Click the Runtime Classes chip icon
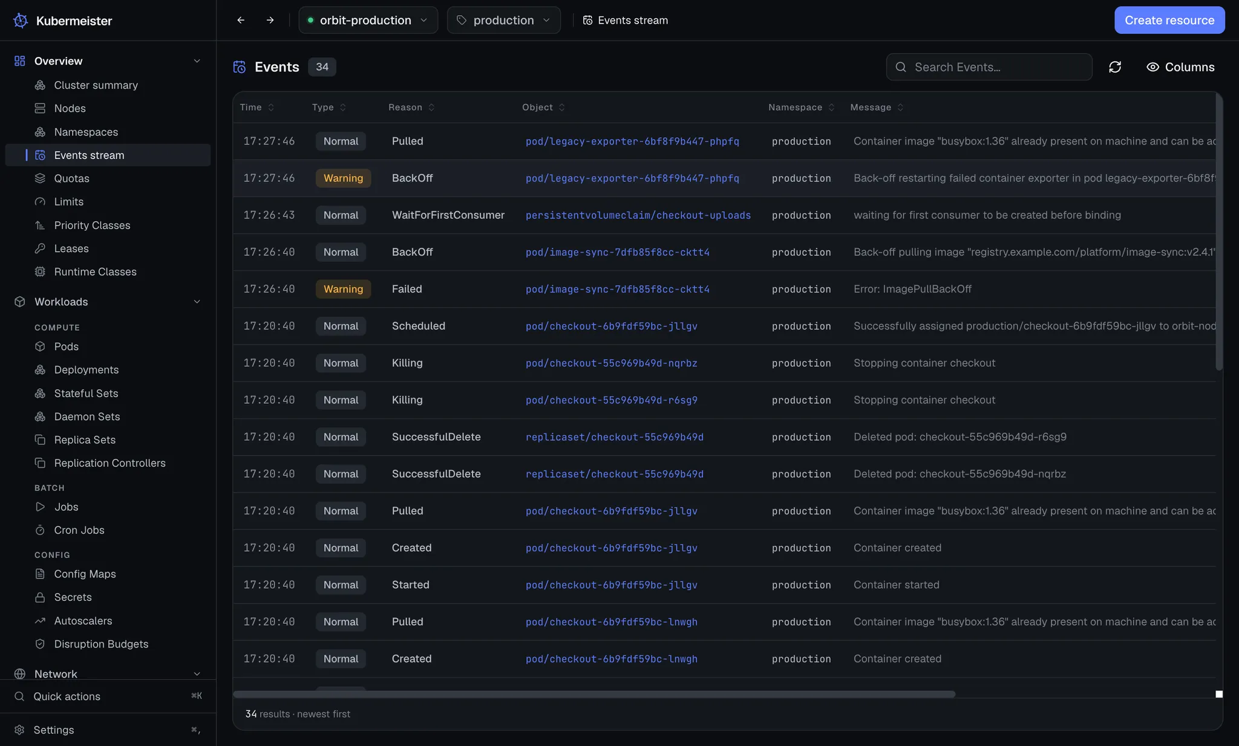The width and height of the screenshot is (1239, 746). 40,272
